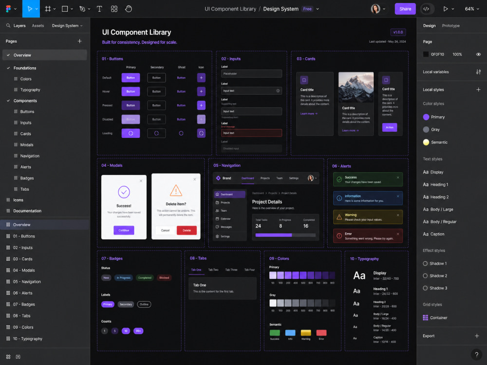
Task: Select the Move tool
Action: click(x=30, y=9)
